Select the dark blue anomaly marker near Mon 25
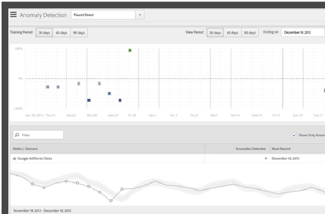Image resolution: width=325 pixels, height=214 pixels. (x=89, y=100)
